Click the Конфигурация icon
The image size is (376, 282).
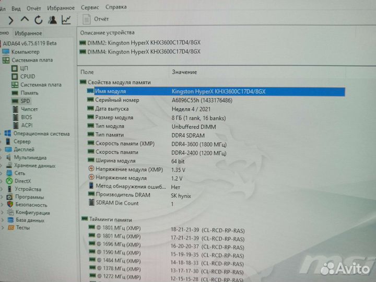click(x=10, y=212)
